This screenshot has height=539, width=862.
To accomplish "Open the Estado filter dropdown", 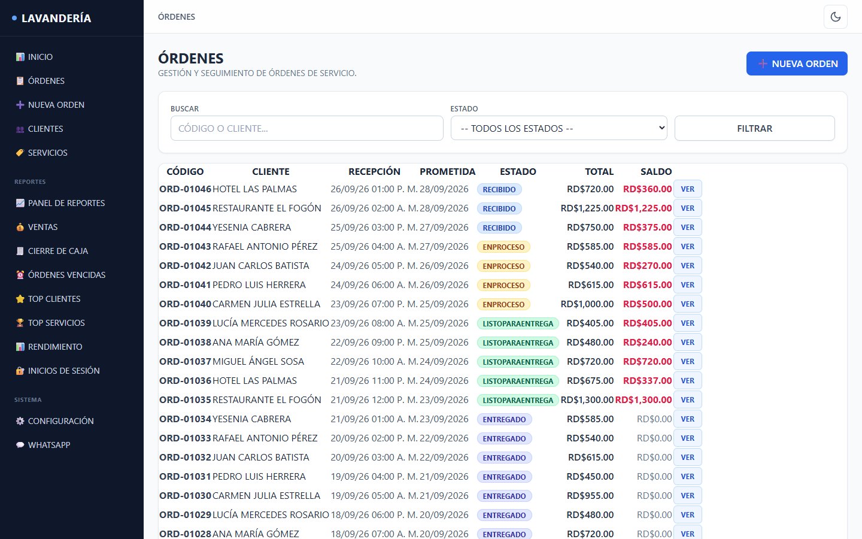I will [x=559, y=128].
